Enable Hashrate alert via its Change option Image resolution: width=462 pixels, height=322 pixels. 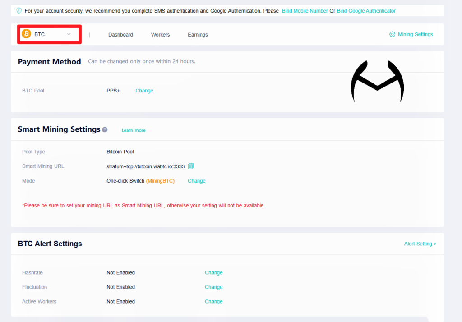click(x=213, y=272)
